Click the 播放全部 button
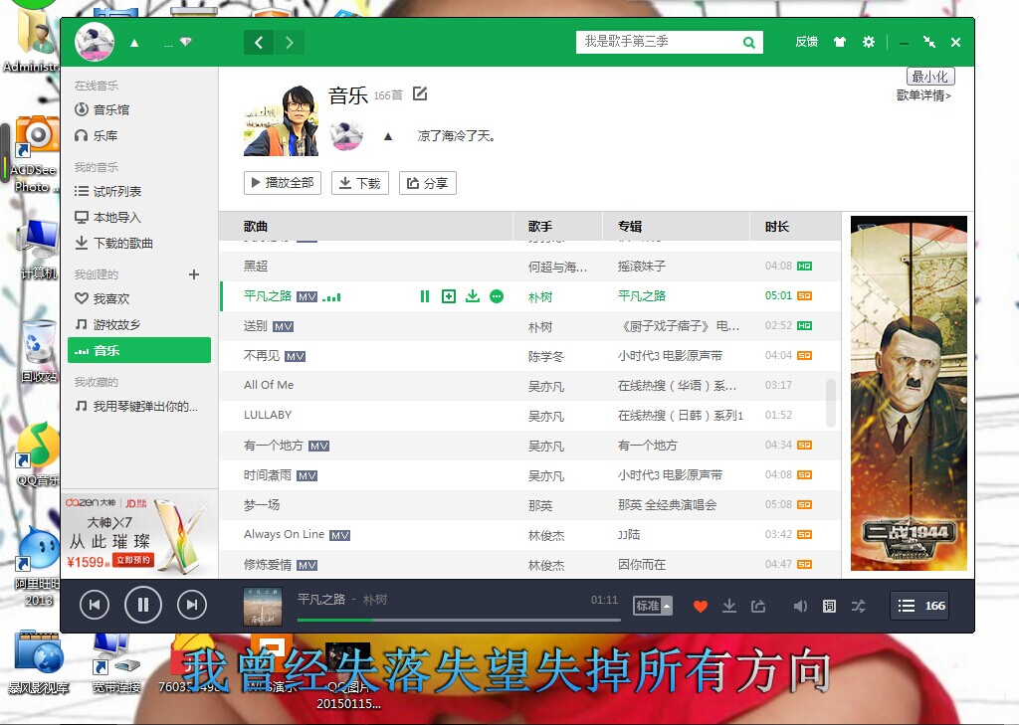 (x=283, y=183)
